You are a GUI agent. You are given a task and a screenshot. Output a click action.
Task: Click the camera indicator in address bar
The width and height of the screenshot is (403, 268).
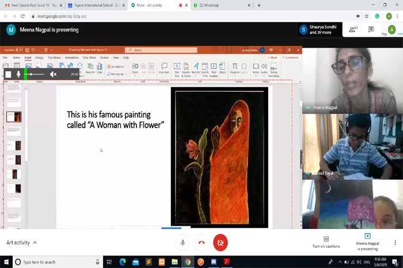(358, 16)
